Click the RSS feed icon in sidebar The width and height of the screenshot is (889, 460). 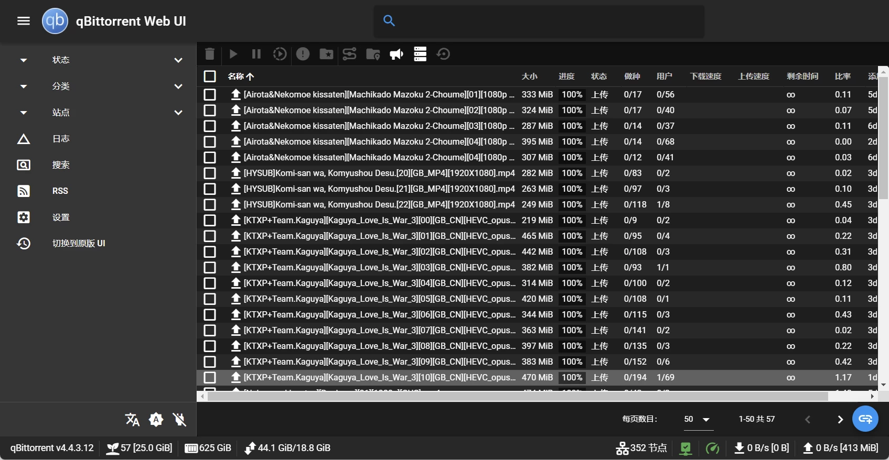(24, 191)
